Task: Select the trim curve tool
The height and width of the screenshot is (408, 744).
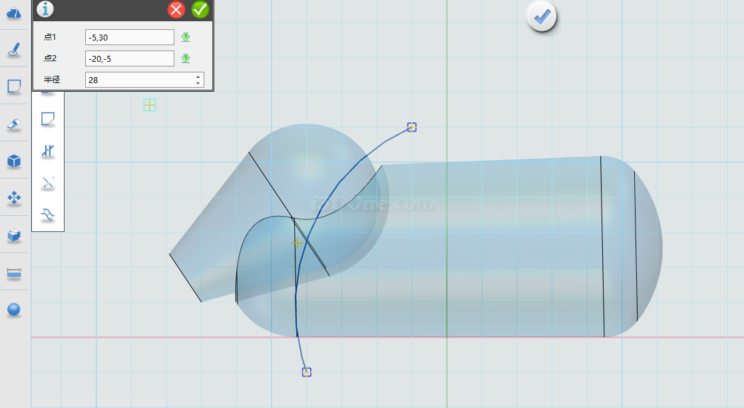Action: pyautogui.click(x=48, y=152)
